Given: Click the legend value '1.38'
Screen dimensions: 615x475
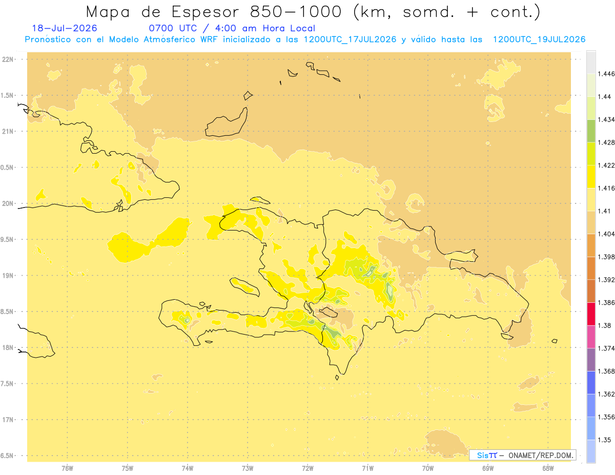Looking at the screenshot, I should coord(605,325).
